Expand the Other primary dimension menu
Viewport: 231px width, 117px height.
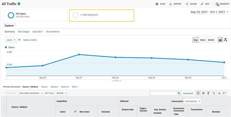pos(75,87)
